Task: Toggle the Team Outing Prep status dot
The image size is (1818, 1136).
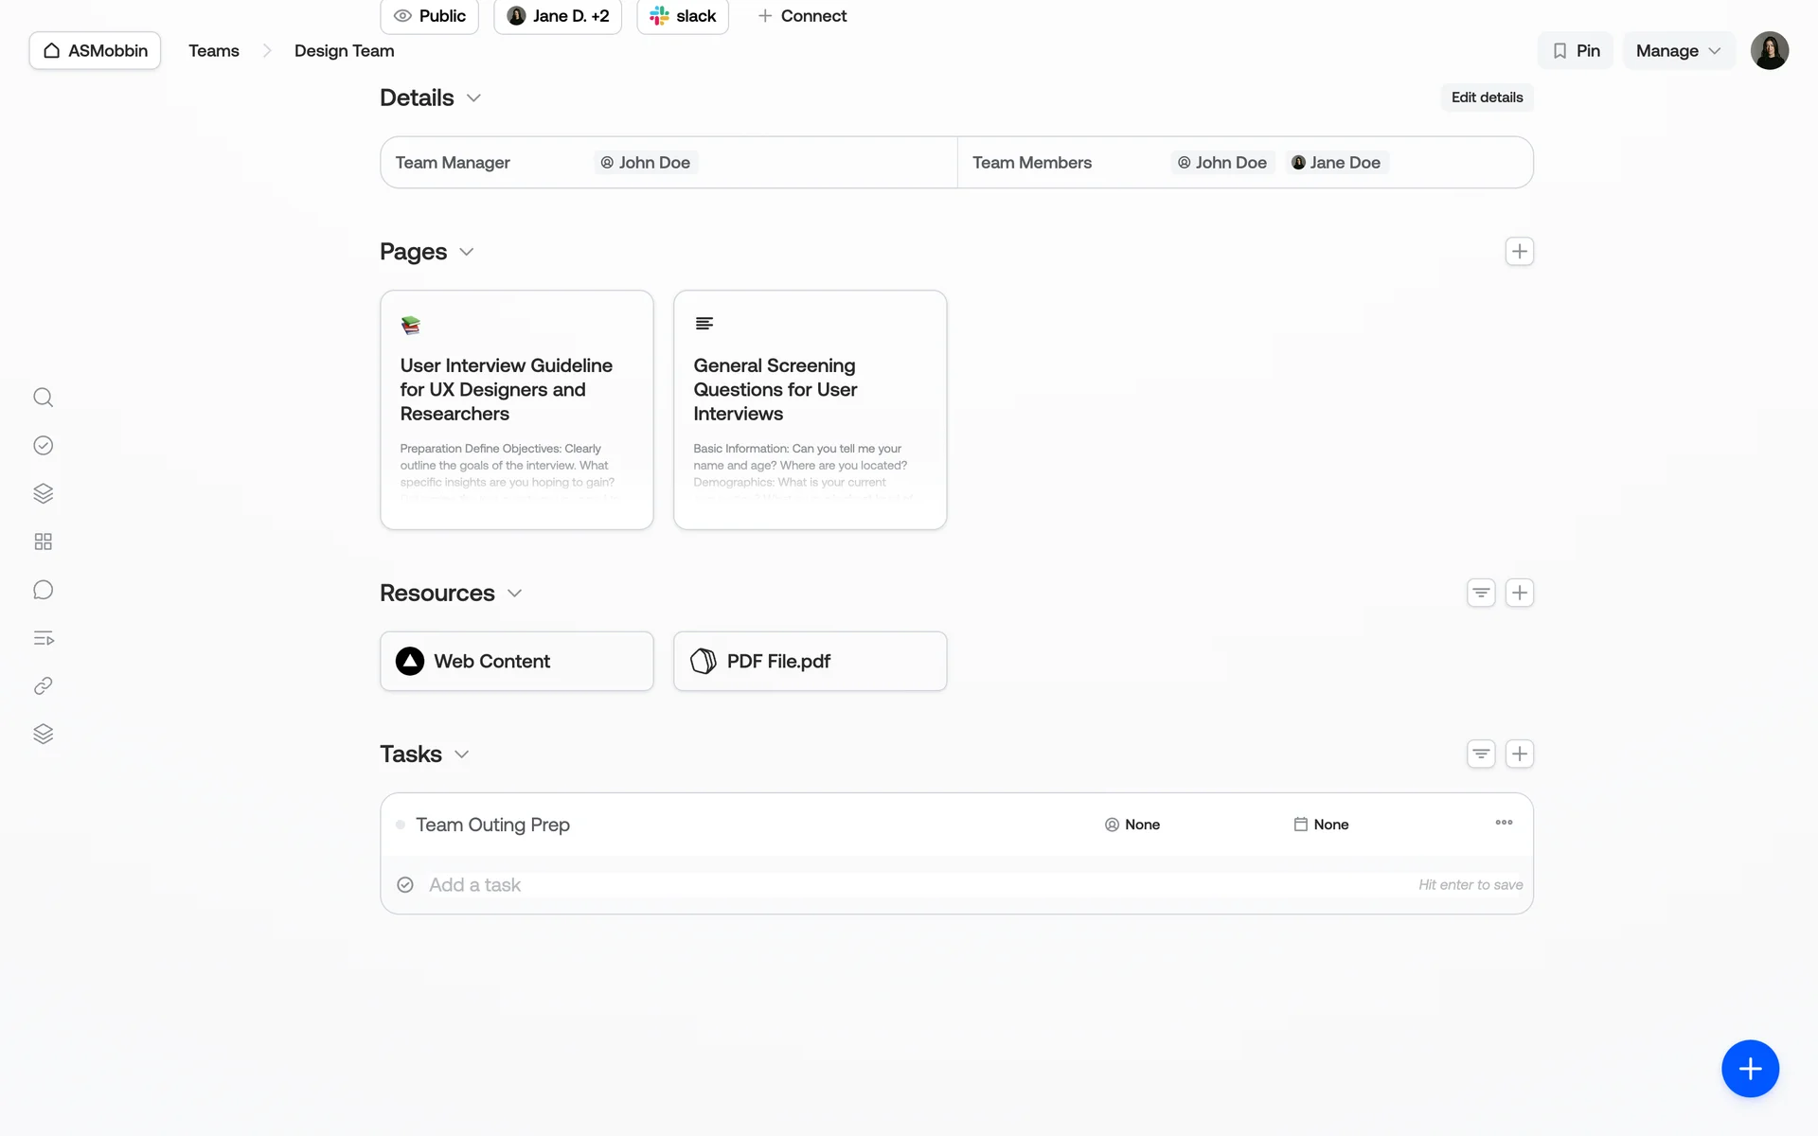Action: click(401, 825)
